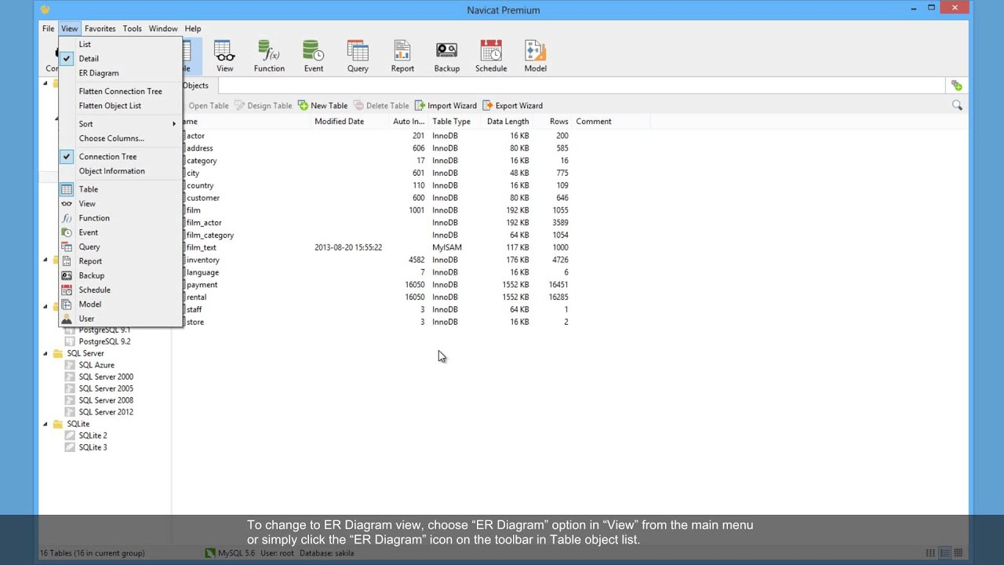This screenshot has height=565, width=1004.
Task: Switch to ER diagram icon in status bar
Action: point(958,553)
